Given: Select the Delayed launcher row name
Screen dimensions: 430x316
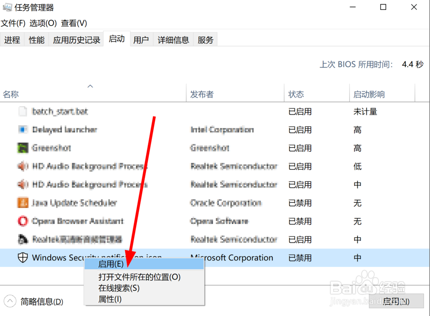Looking at the screenshot, I should tap(65, 129).
